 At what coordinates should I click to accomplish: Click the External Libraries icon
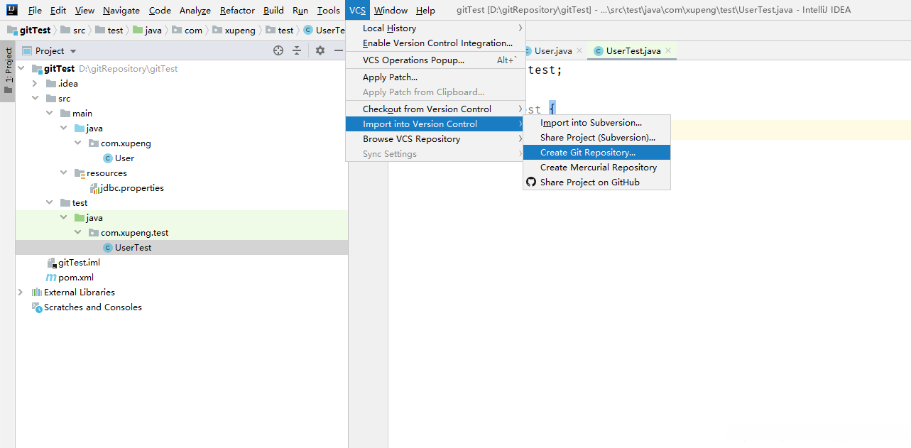[37, 293]
